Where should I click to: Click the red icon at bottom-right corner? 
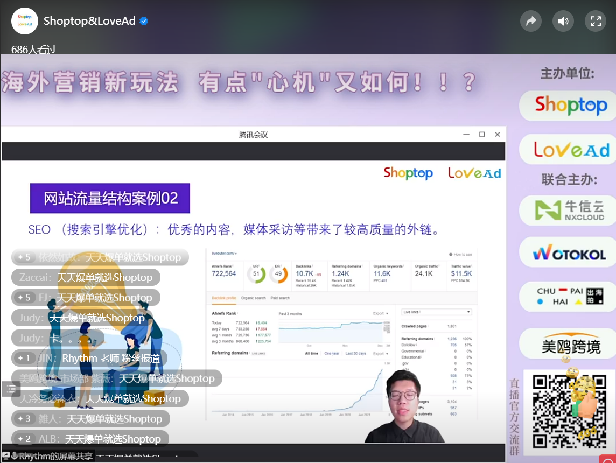point(608,459)
